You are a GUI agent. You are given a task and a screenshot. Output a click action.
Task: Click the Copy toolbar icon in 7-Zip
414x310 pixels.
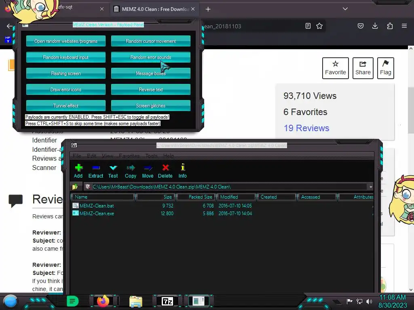(x=131, y=171)
